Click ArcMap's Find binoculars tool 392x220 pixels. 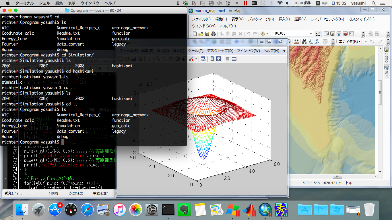(x=304, y=42)
